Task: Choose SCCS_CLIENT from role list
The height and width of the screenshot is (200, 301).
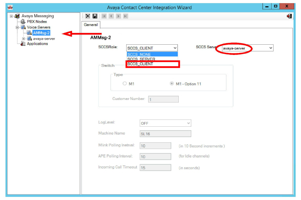Action: [x=152, y=64]
